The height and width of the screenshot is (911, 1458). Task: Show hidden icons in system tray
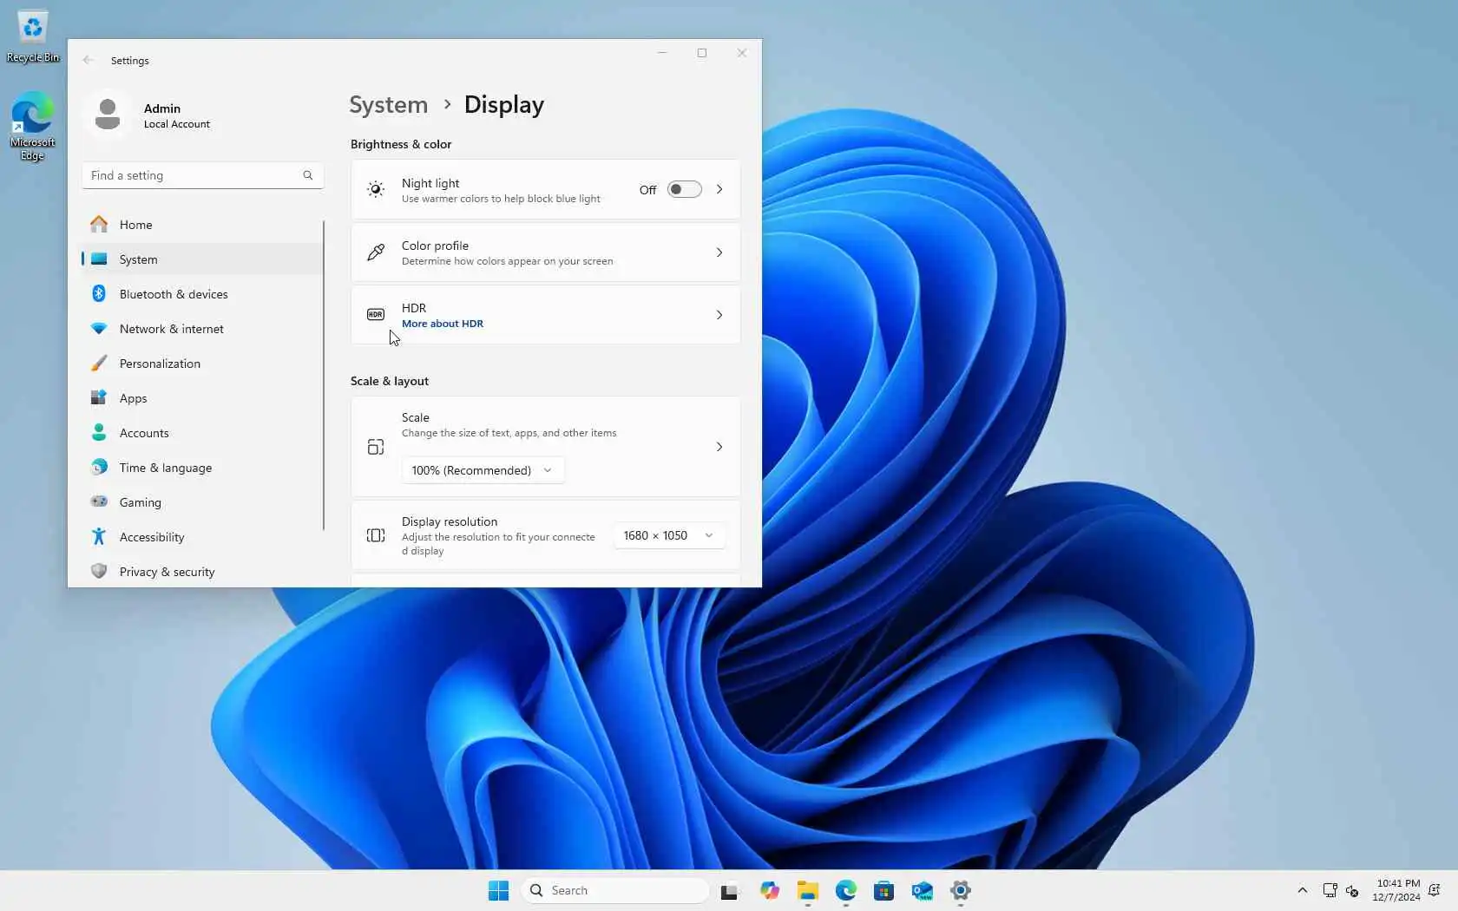coord(1303,890)
